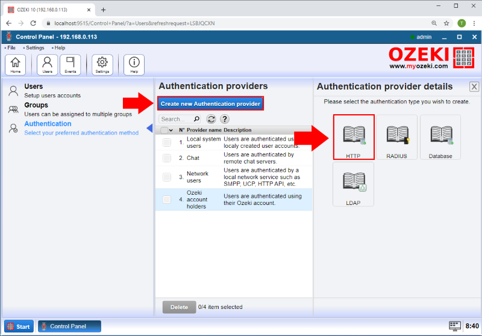Click the Groups people icon in sidebar
Screen dimensions: 482x336
(x=13, y=109)
